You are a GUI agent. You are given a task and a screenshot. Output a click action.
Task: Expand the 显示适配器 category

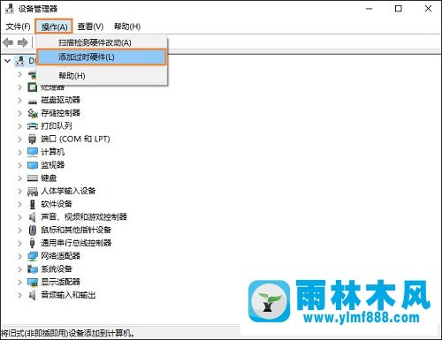coord(19,282)
